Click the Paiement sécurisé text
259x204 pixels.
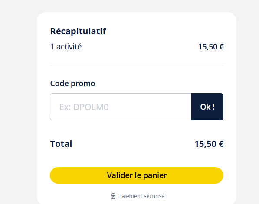[x=141, y=196]
